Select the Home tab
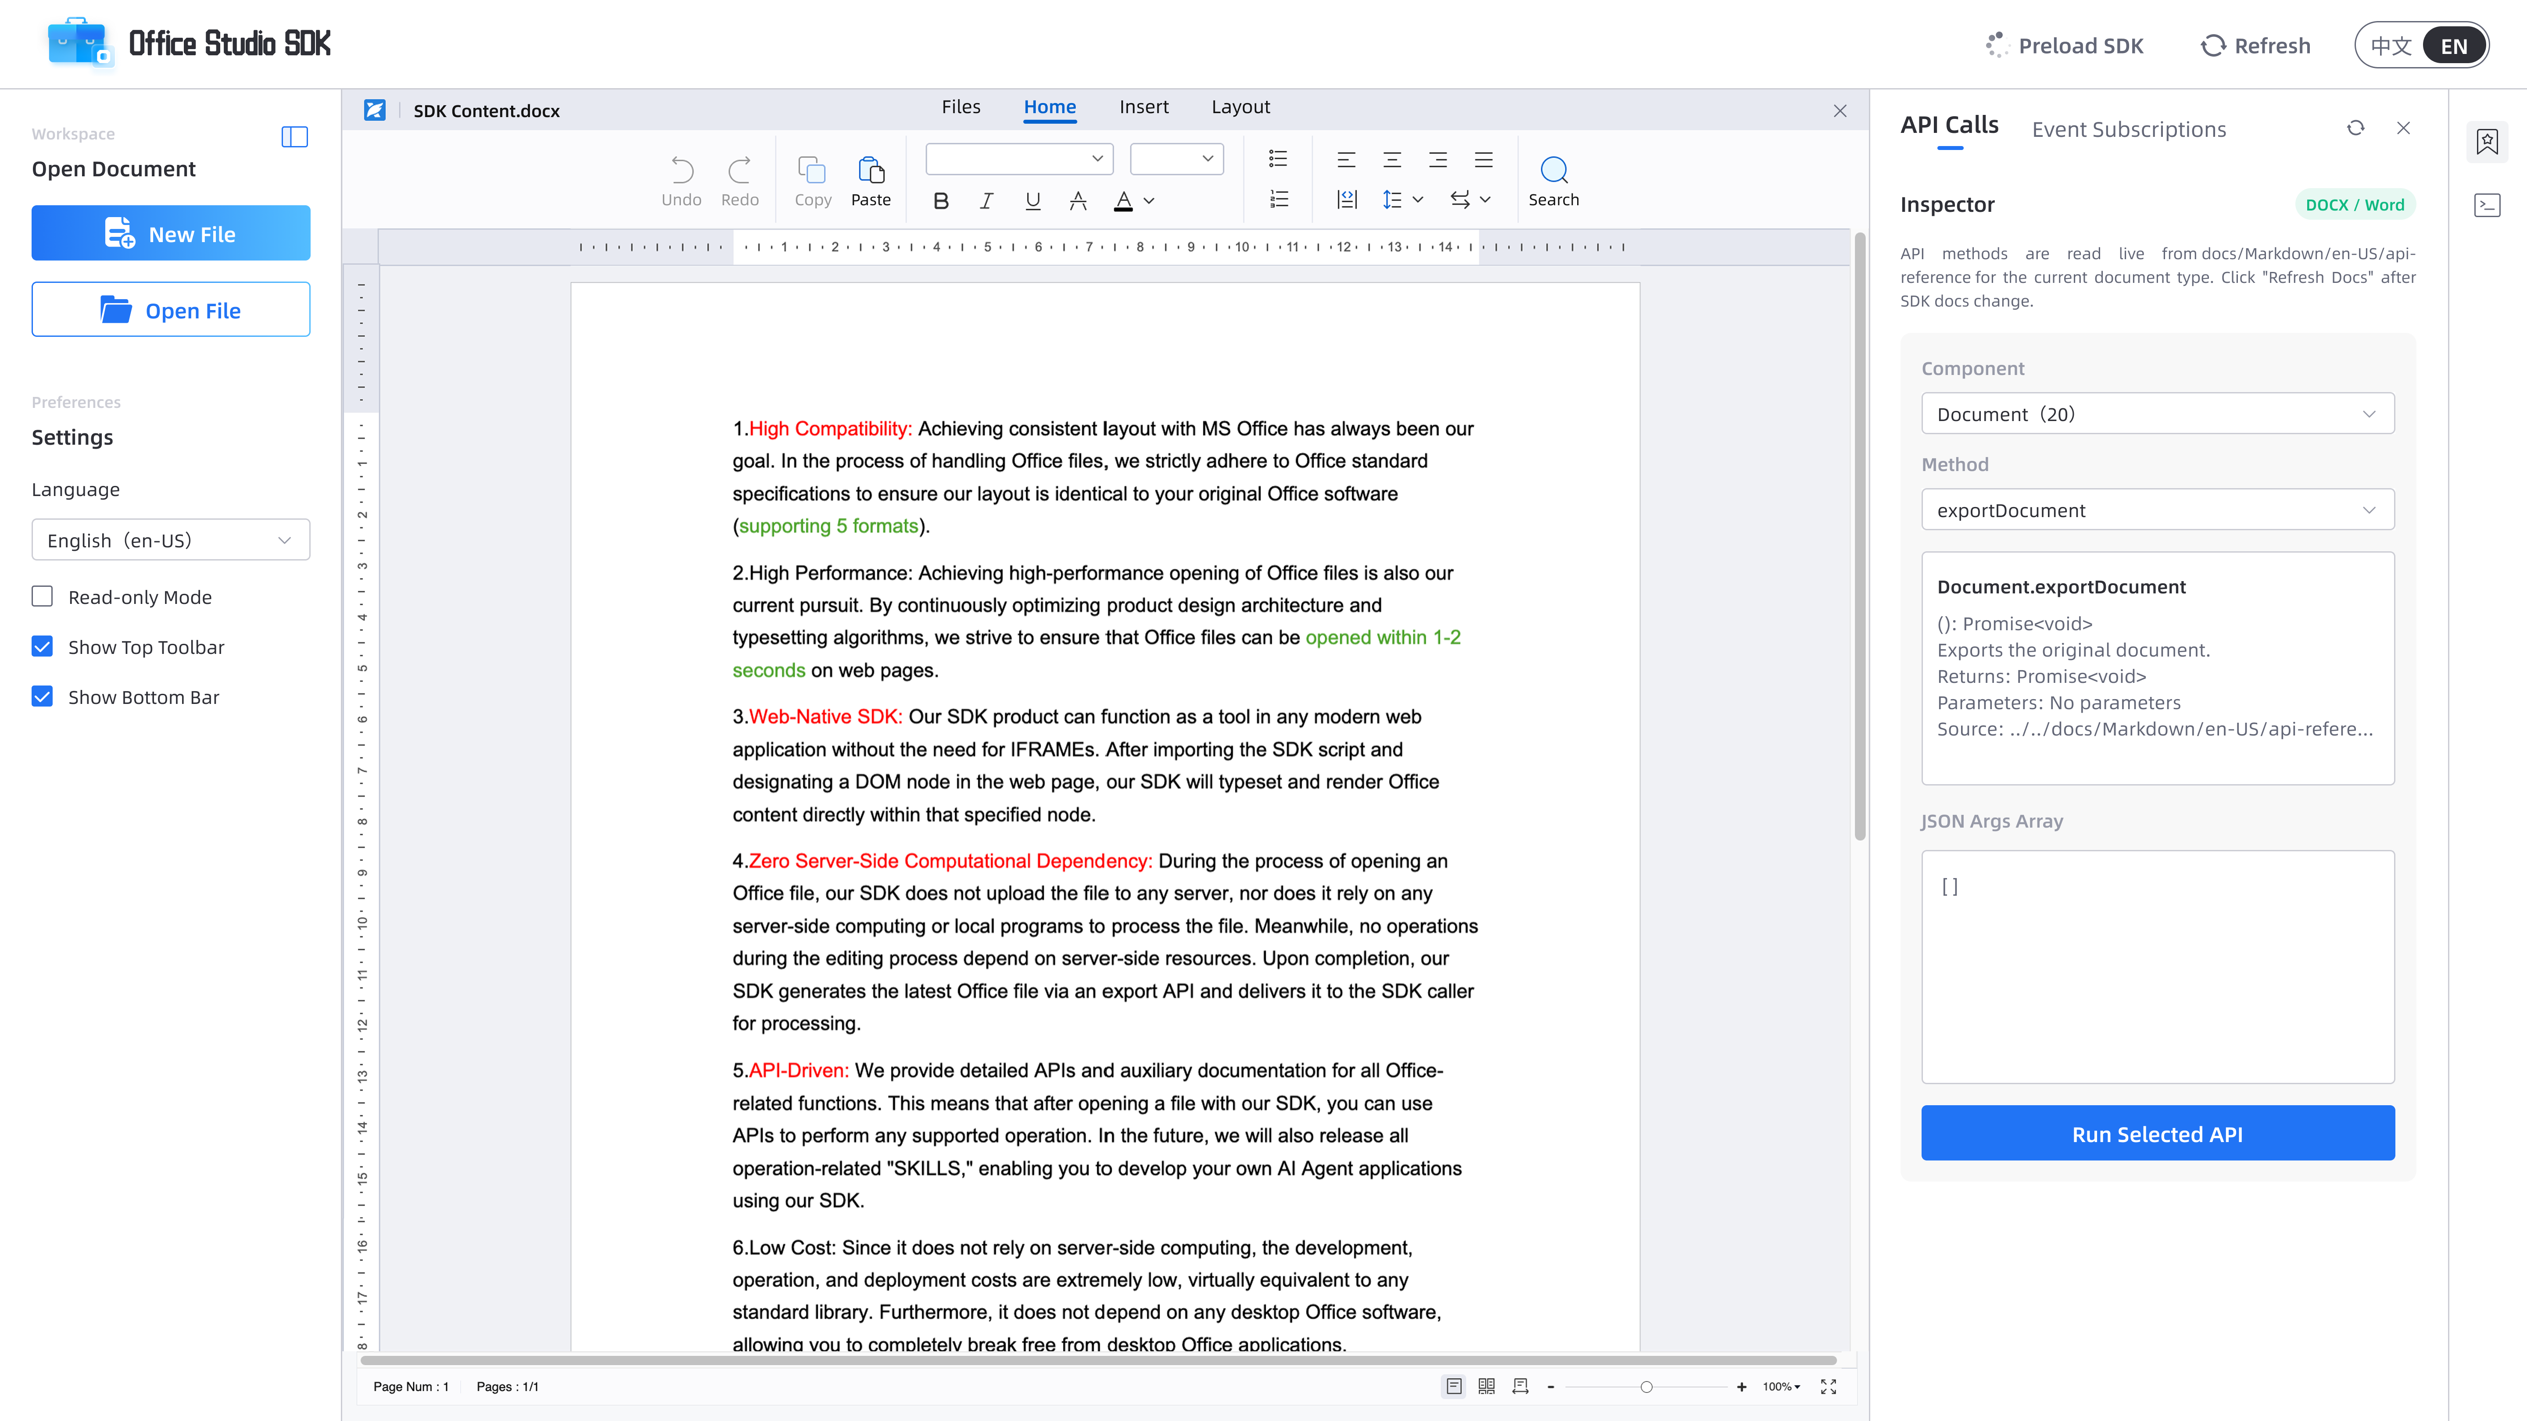Image resolution: width=2527 pixels, height=1421 pixels. click(1050, 107)
